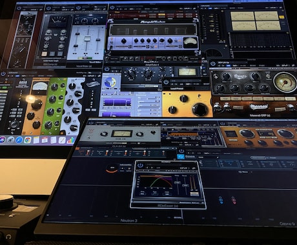
Task: Click the AmpliTube logo title
Action: [153, 22]
